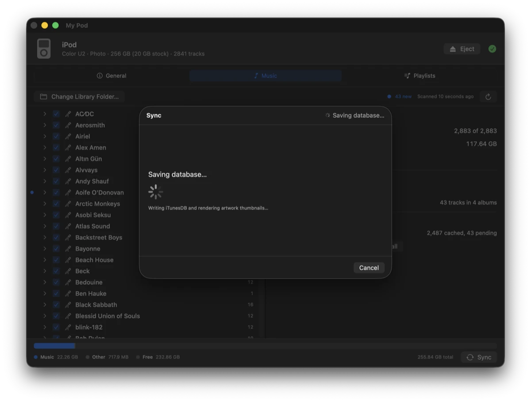The height and width of the screenshot is (402, 531).
Task: Click the Ben Hauke artist name
Action: click(91, 293)
